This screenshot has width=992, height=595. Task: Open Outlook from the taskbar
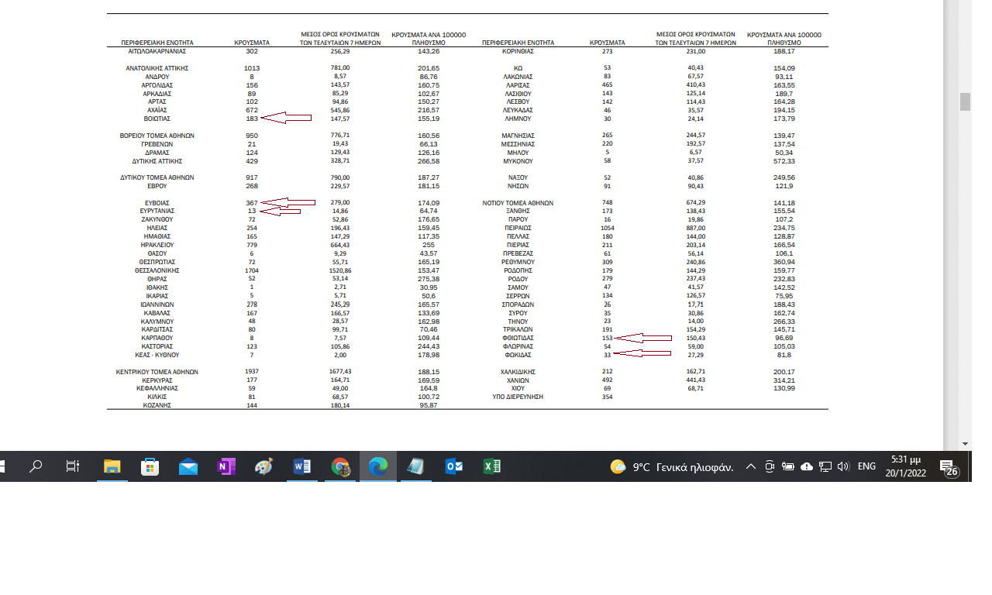click(x=454, y=466)
